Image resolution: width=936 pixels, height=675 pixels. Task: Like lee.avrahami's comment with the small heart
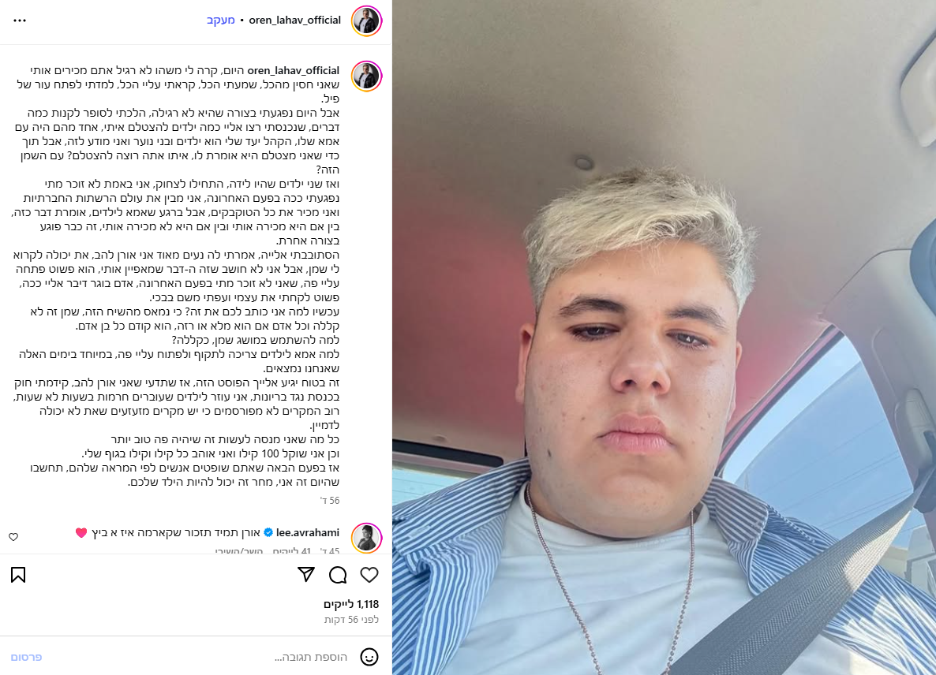13,537
